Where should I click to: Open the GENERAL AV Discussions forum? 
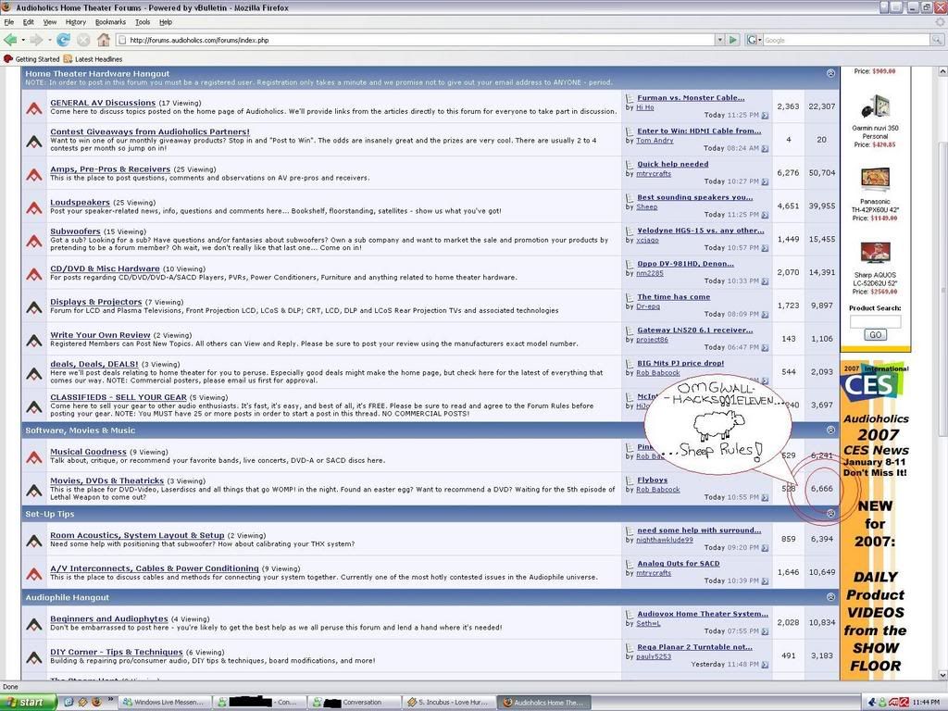103,103
